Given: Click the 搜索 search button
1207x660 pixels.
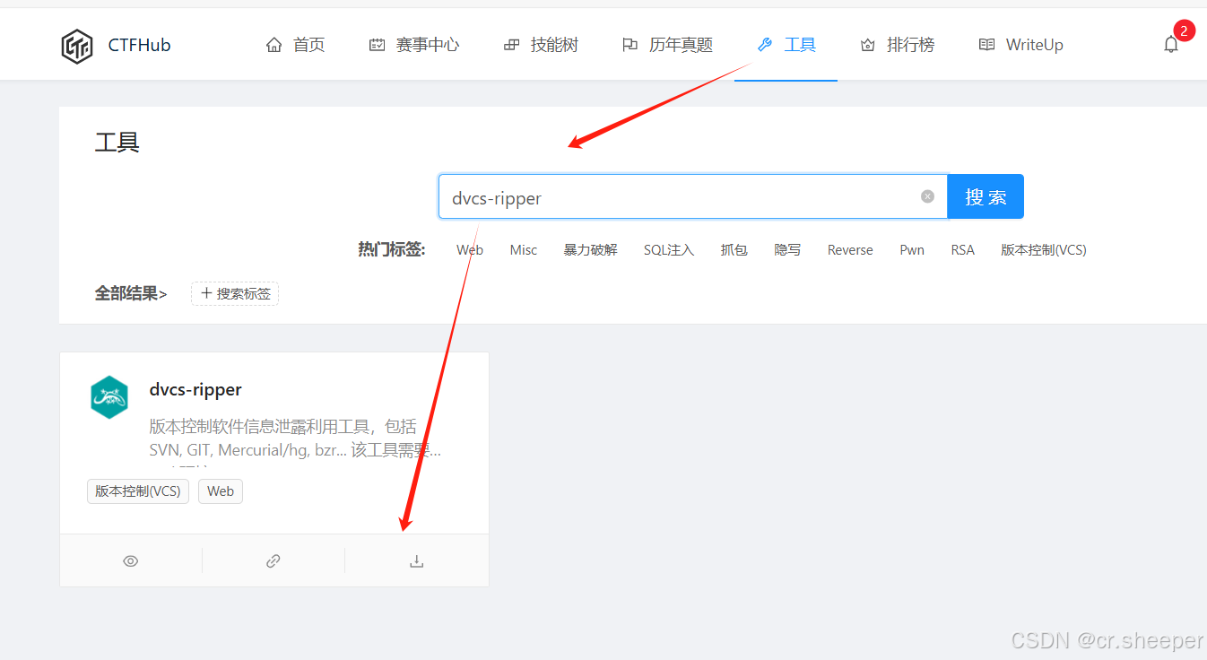Looking at the screenshot, I should pyautogui.click(x=985, y=196).
